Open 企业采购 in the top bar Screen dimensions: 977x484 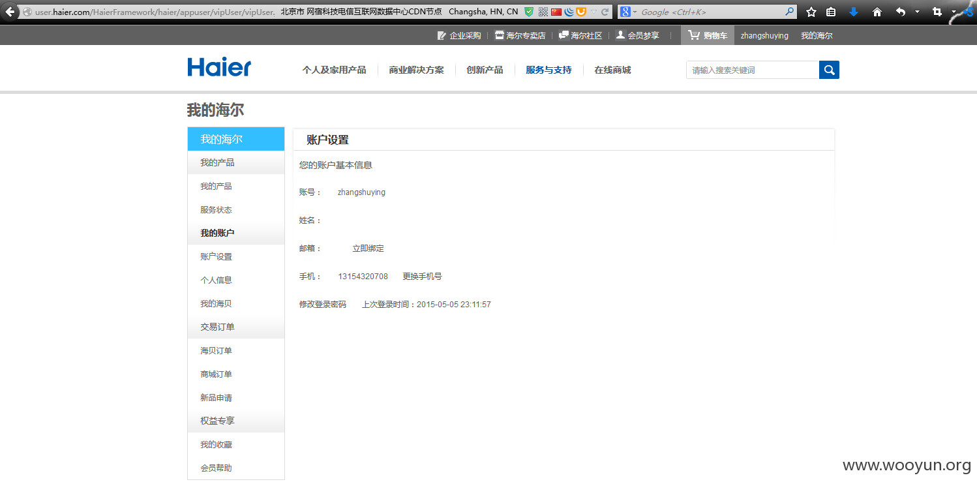tap(459, 36)
